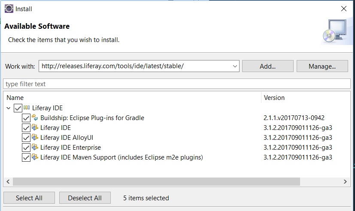This screenshot has width=355, height=211.
Task: Open the Work with site dropdown
Action: 235,66
